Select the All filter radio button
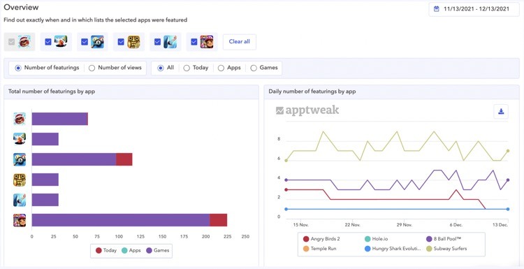 coord(161,68)
